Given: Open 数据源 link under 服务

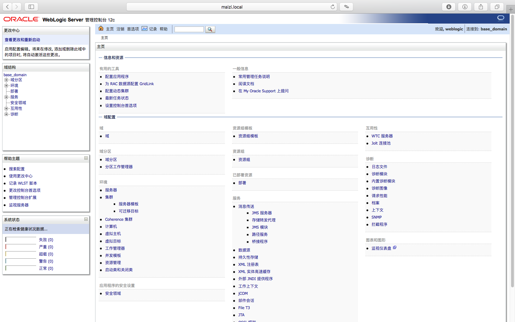Looking at the screenshot, I should [244, 250].
